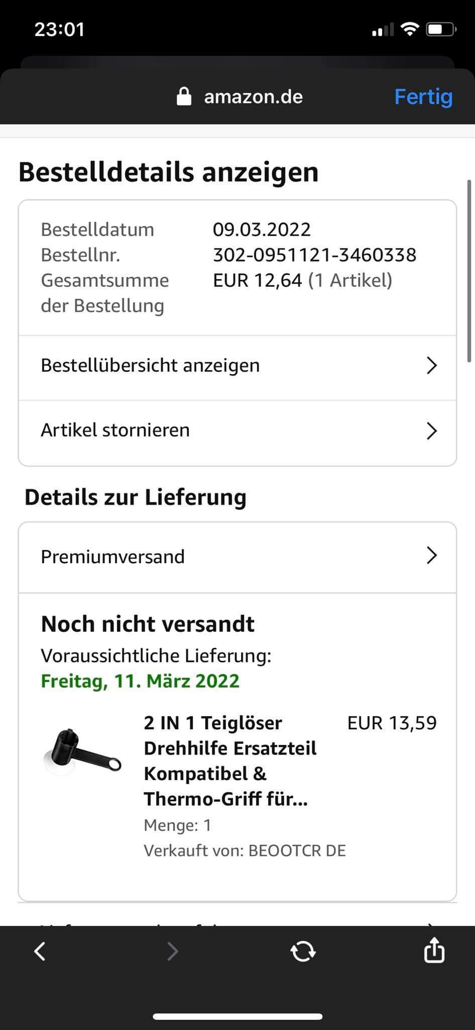Tap the page scrollbar on right edge
This screenshot has width=475, height=1030.
click(469, 271)
